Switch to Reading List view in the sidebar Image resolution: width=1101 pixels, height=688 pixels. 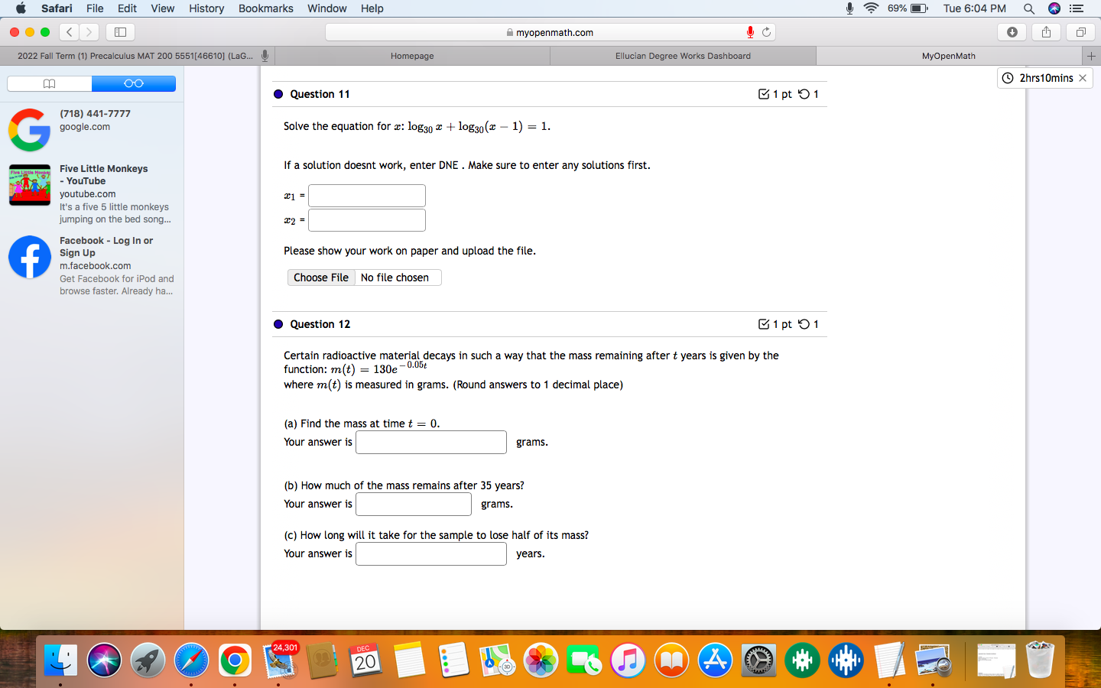click(x=134, y=83)
